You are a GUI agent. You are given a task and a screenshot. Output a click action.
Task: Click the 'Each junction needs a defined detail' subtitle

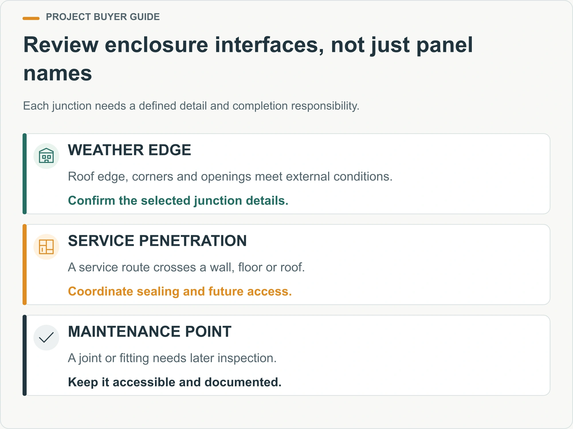191,106
